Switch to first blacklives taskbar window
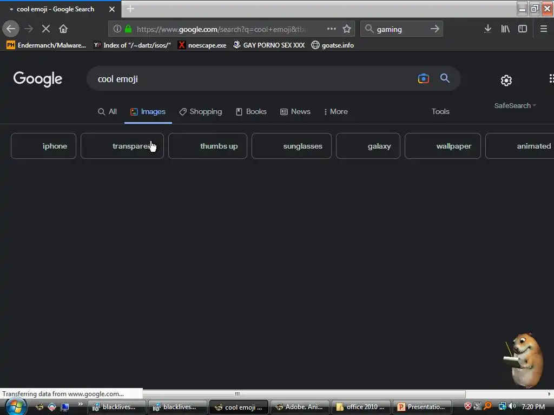 click(x=117, y=407)
